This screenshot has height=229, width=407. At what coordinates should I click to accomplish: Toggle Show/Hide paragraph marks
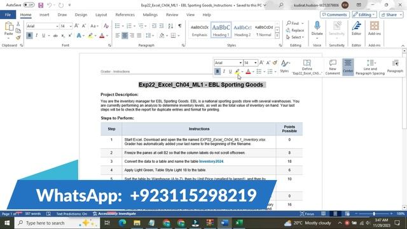pos(180,26)
